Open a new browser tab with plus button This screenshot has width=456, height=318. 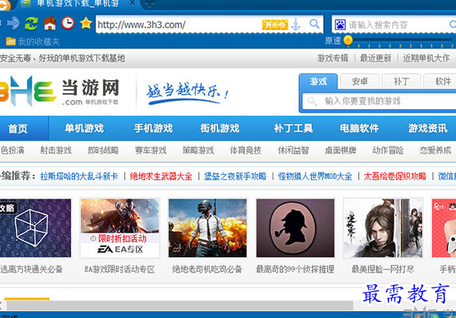click(x=149, y=4)
